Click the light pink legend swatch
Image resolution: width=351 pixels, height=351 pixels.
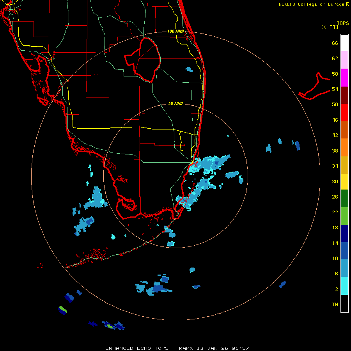click(344, 60)
